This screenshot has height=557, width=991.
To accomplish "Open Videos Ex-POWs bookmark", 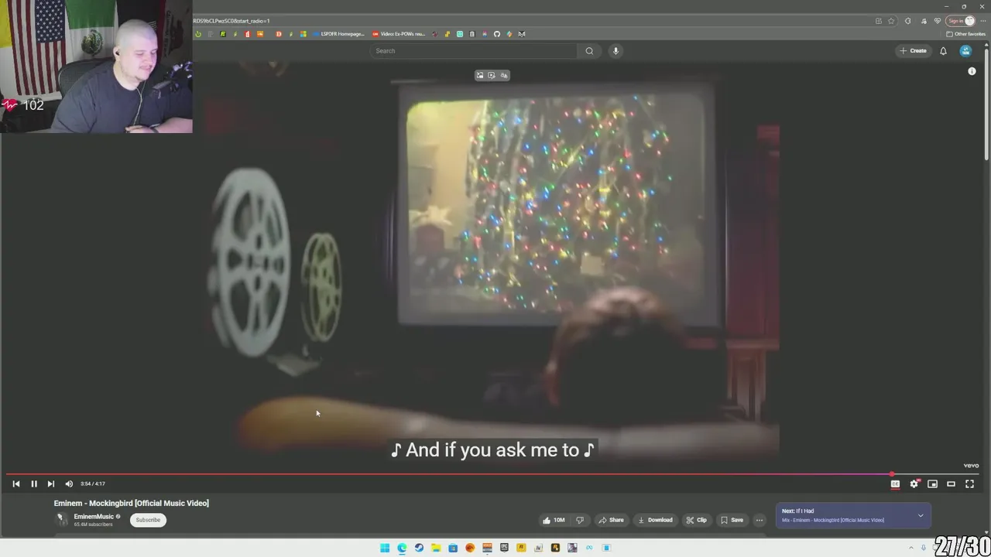I will tap(399, 34).
